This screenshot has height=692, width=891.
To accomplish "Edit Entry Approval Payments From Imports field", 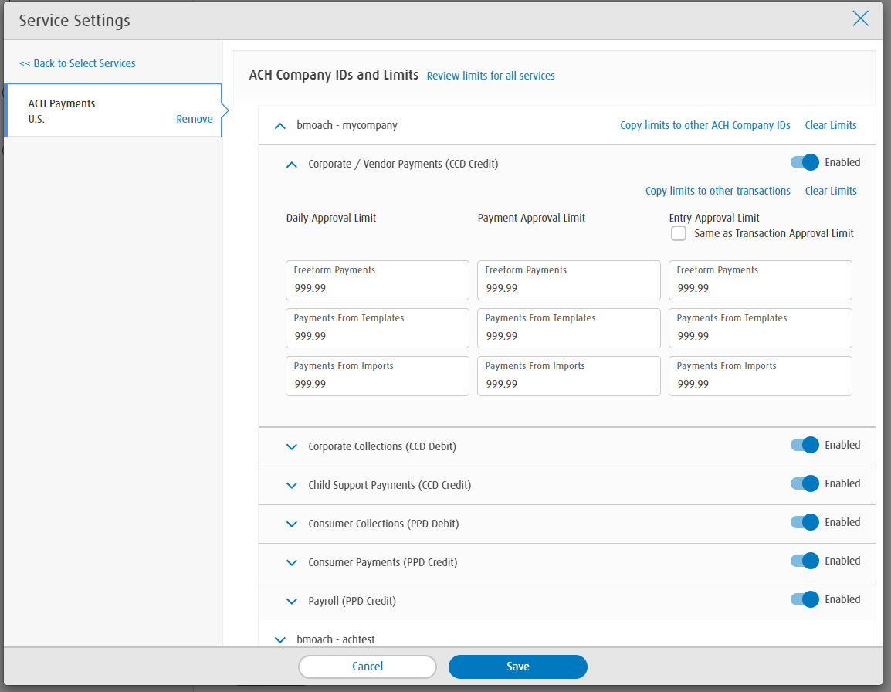I will click(761, 376).
